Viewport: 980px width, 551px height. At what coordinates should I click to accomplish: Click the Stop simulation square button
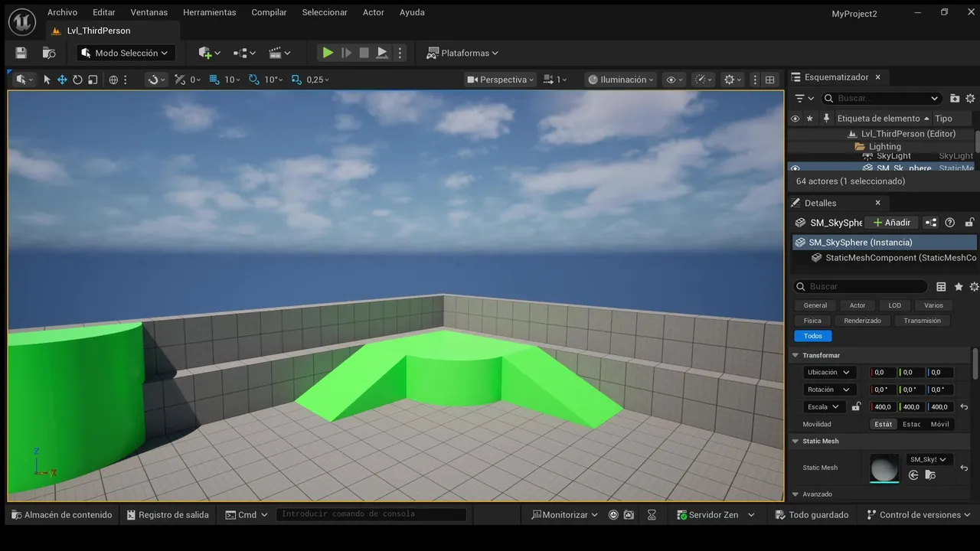click(364, 53)
